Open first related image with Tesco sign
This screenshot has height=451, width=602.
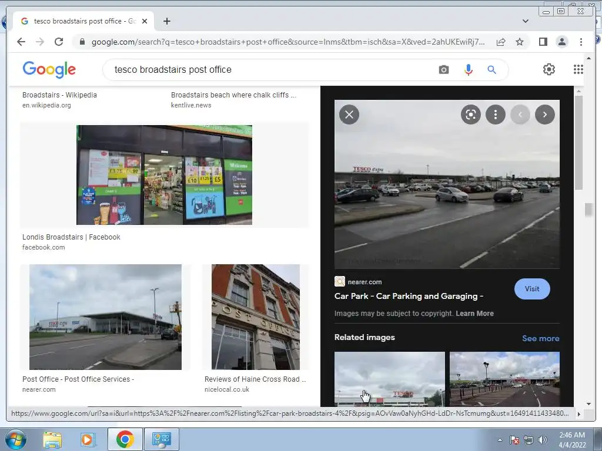pyautogui.click(x=389, y=379)
